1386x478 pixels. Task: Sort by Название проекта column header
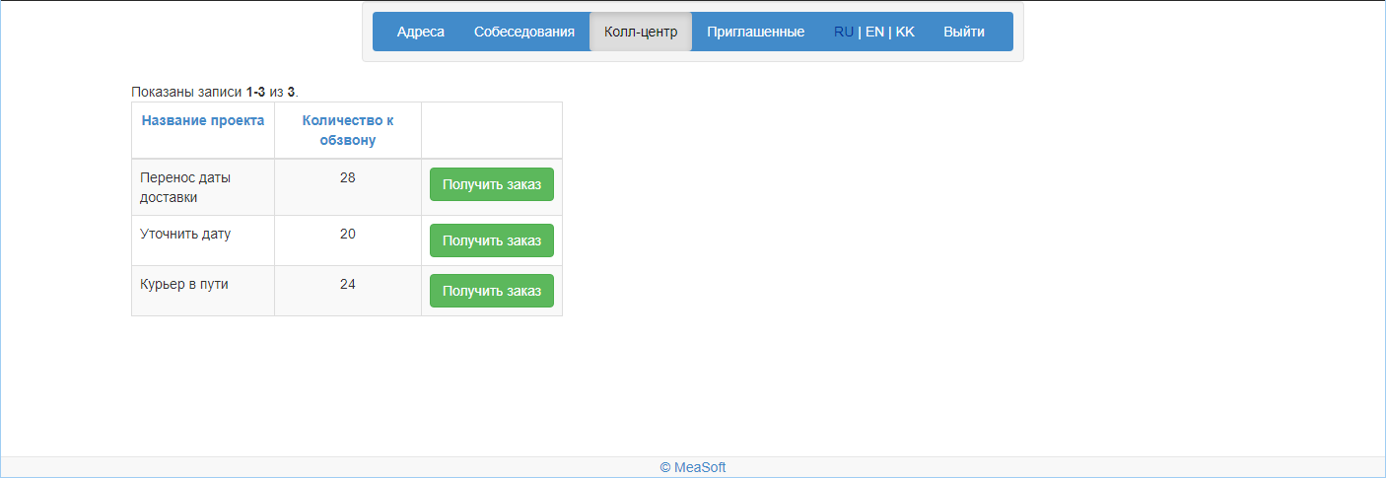click(203, 120)
